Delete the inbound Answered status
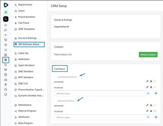Viewport: 163px width, 126px height. click(x=151, y=105)
